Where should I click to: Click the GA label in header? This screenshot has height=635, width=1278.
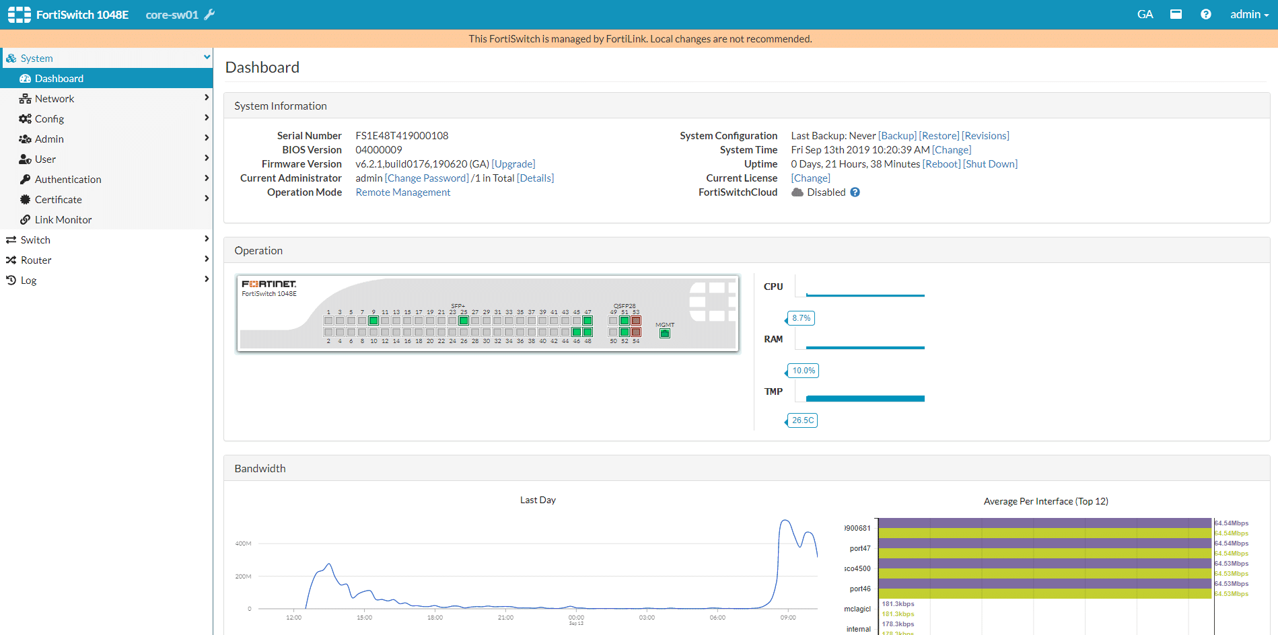[1145, 14]
